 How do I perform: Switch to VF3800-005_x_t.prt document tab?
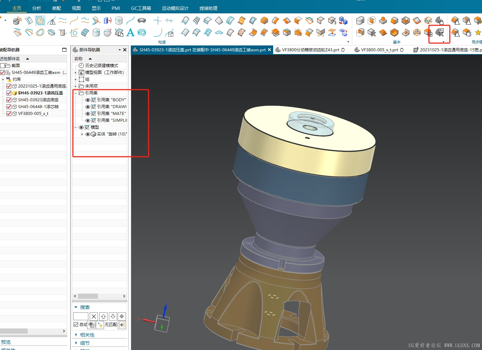coord(379,50)
